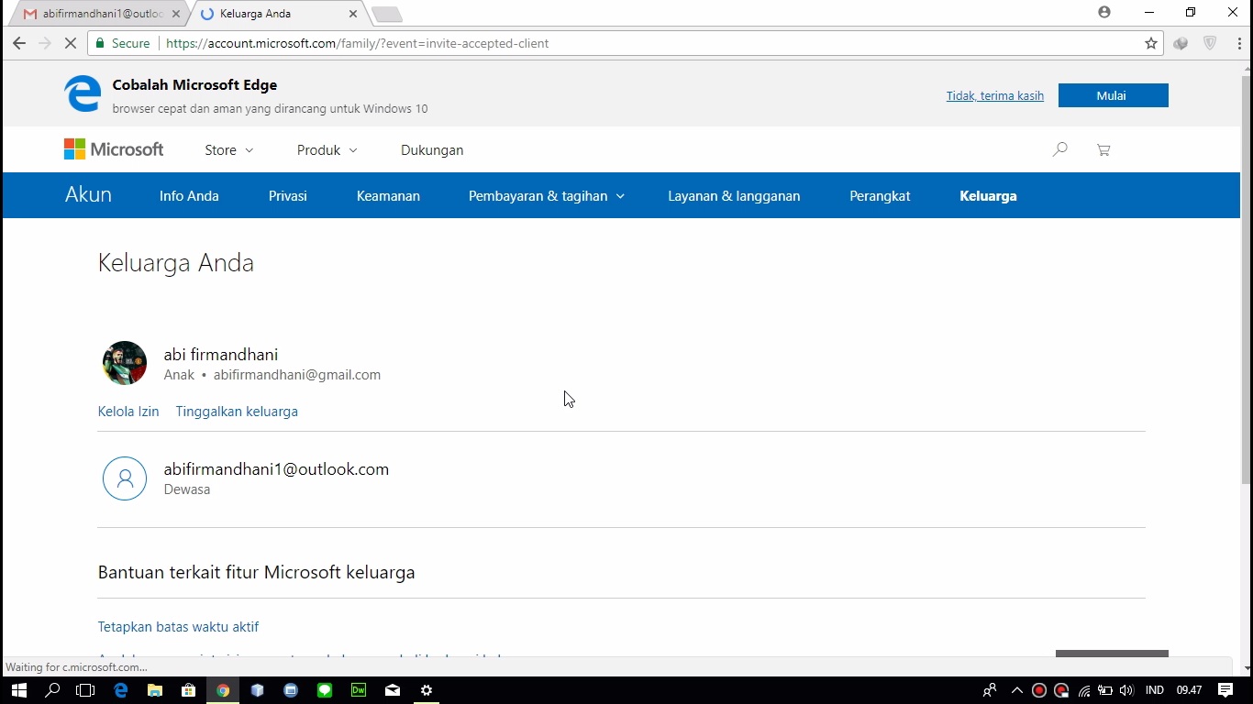Expand the Pembayaran & tagihan dropdown

click(547, 195)
